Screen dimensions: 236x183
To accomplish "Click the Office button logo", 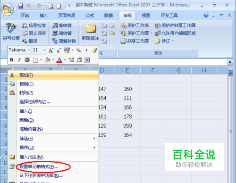I will (x=7, y=9).
